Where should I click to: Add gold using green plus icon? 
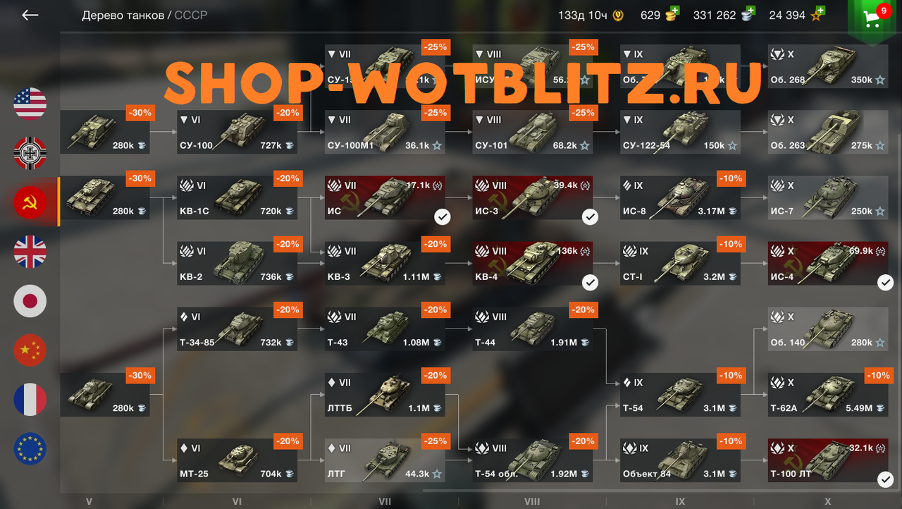tap(674, 11)
